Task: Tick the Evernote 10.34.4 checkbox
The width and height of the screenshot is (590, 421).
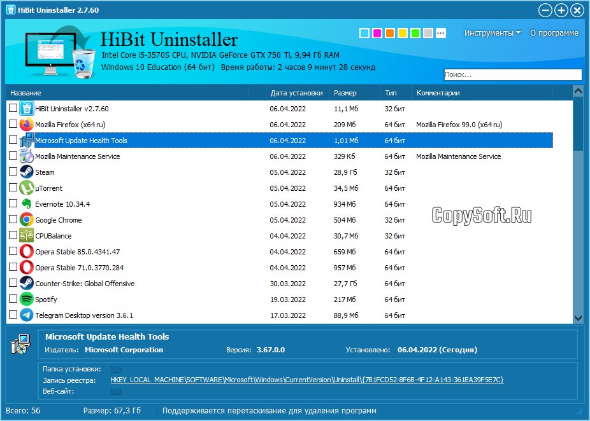Action: click(13, 203)
